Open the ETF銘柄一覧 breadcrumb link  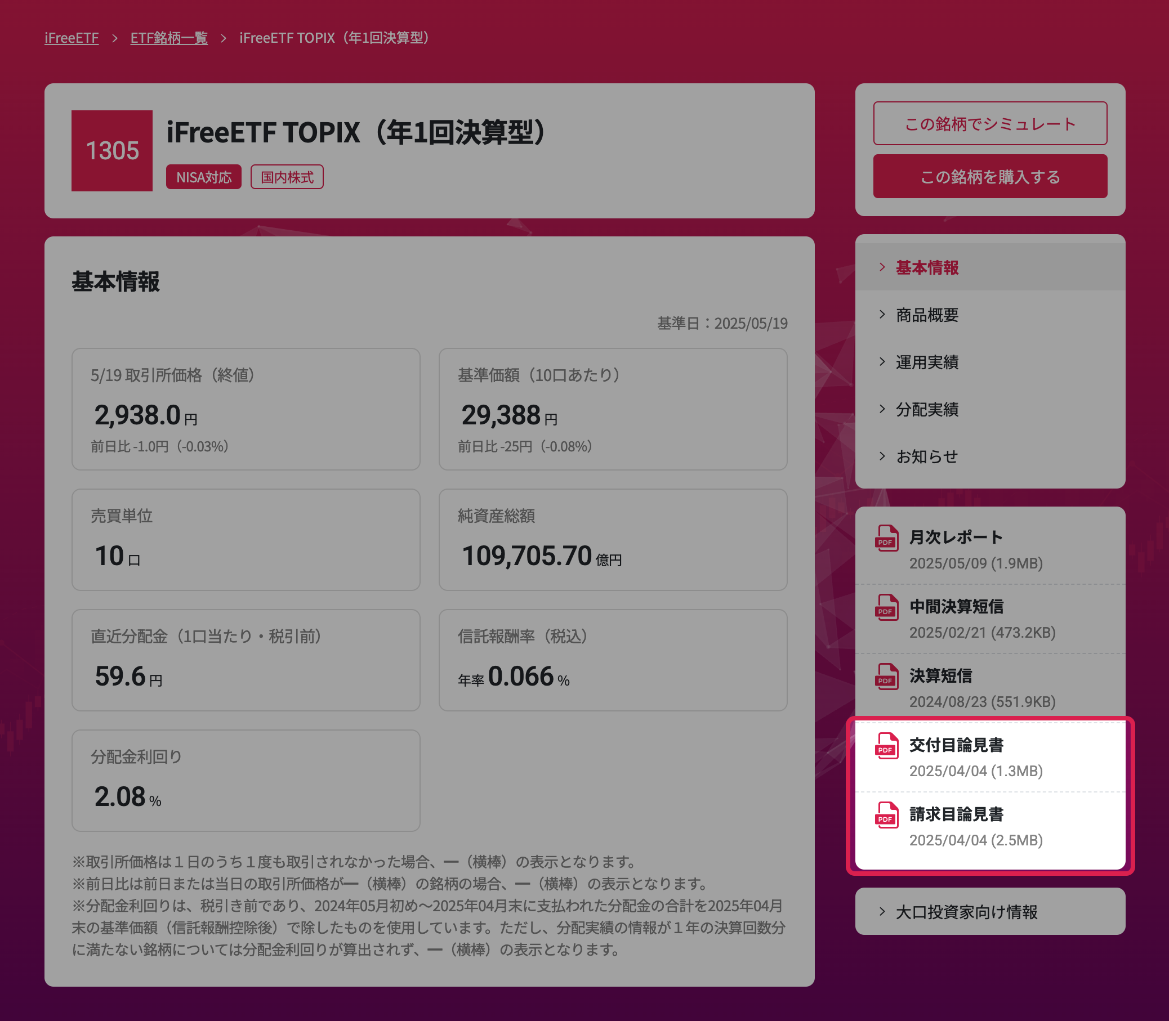[x=169, y=38]
